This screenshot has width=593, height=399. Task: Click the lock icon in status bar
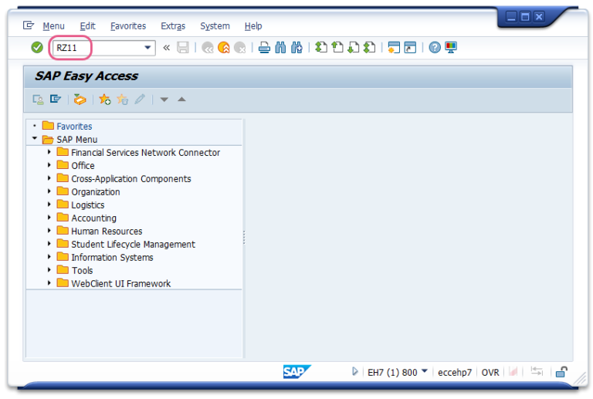pyautogui.click(x=561, y=372)
